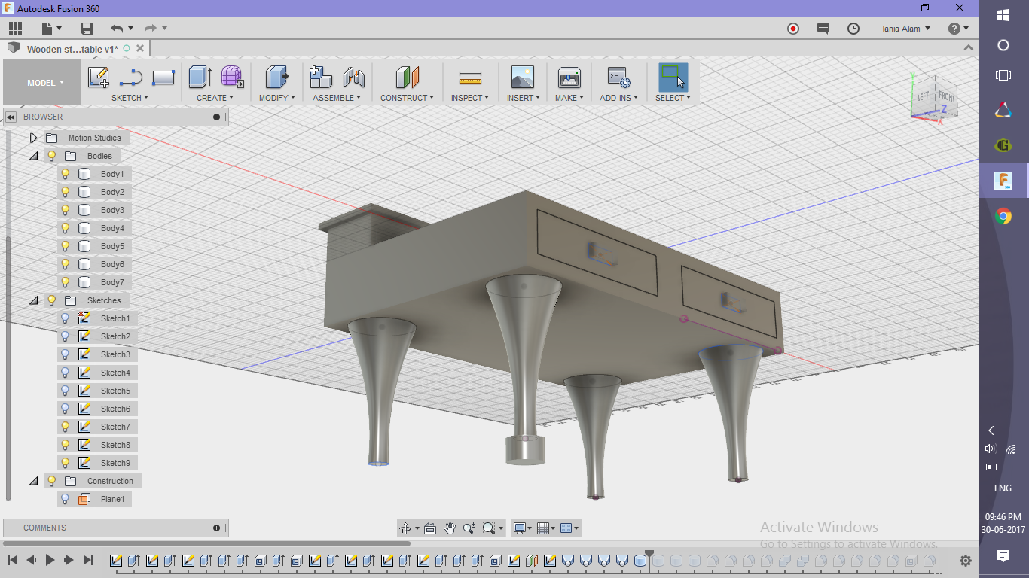Select the Pan hand navigation tool
This screenshot has height=578, width=1029.
pos(450,528)
